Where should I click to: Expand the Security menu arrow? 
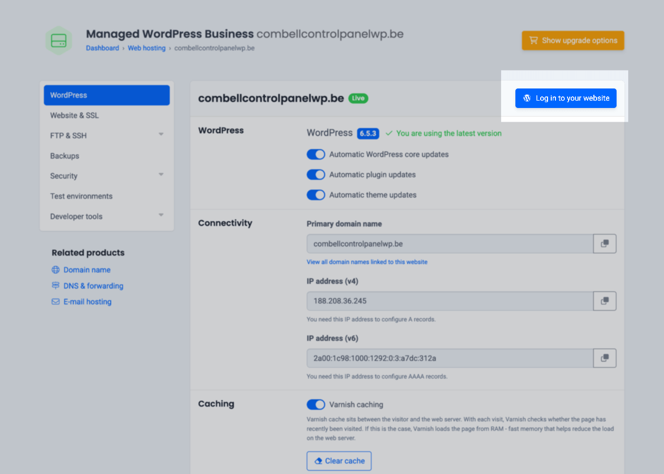tap(161, 175)
